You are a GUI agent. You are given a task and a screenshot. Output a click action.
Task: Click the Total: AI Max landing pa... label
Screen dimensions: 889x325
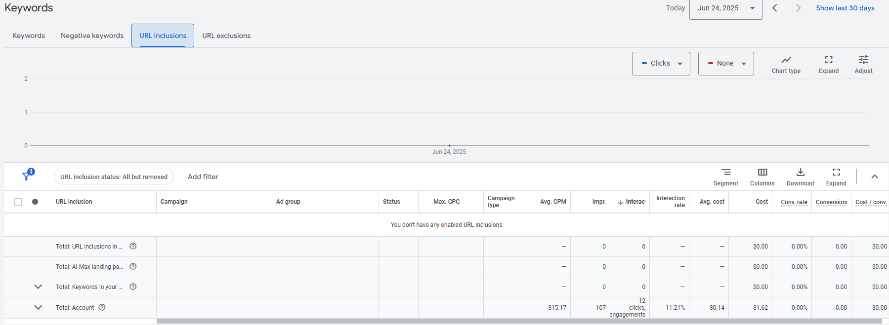(89, 266)
